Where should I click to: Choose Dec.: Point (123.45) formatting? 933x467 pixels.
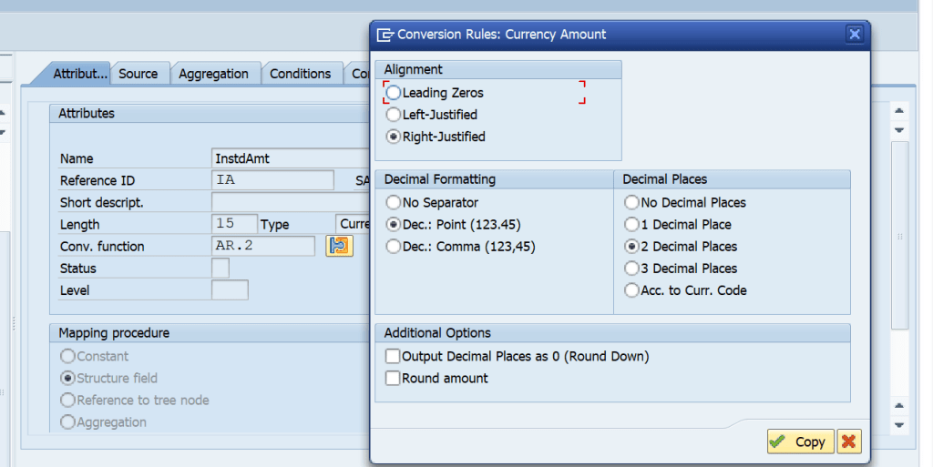pos(394,225)
